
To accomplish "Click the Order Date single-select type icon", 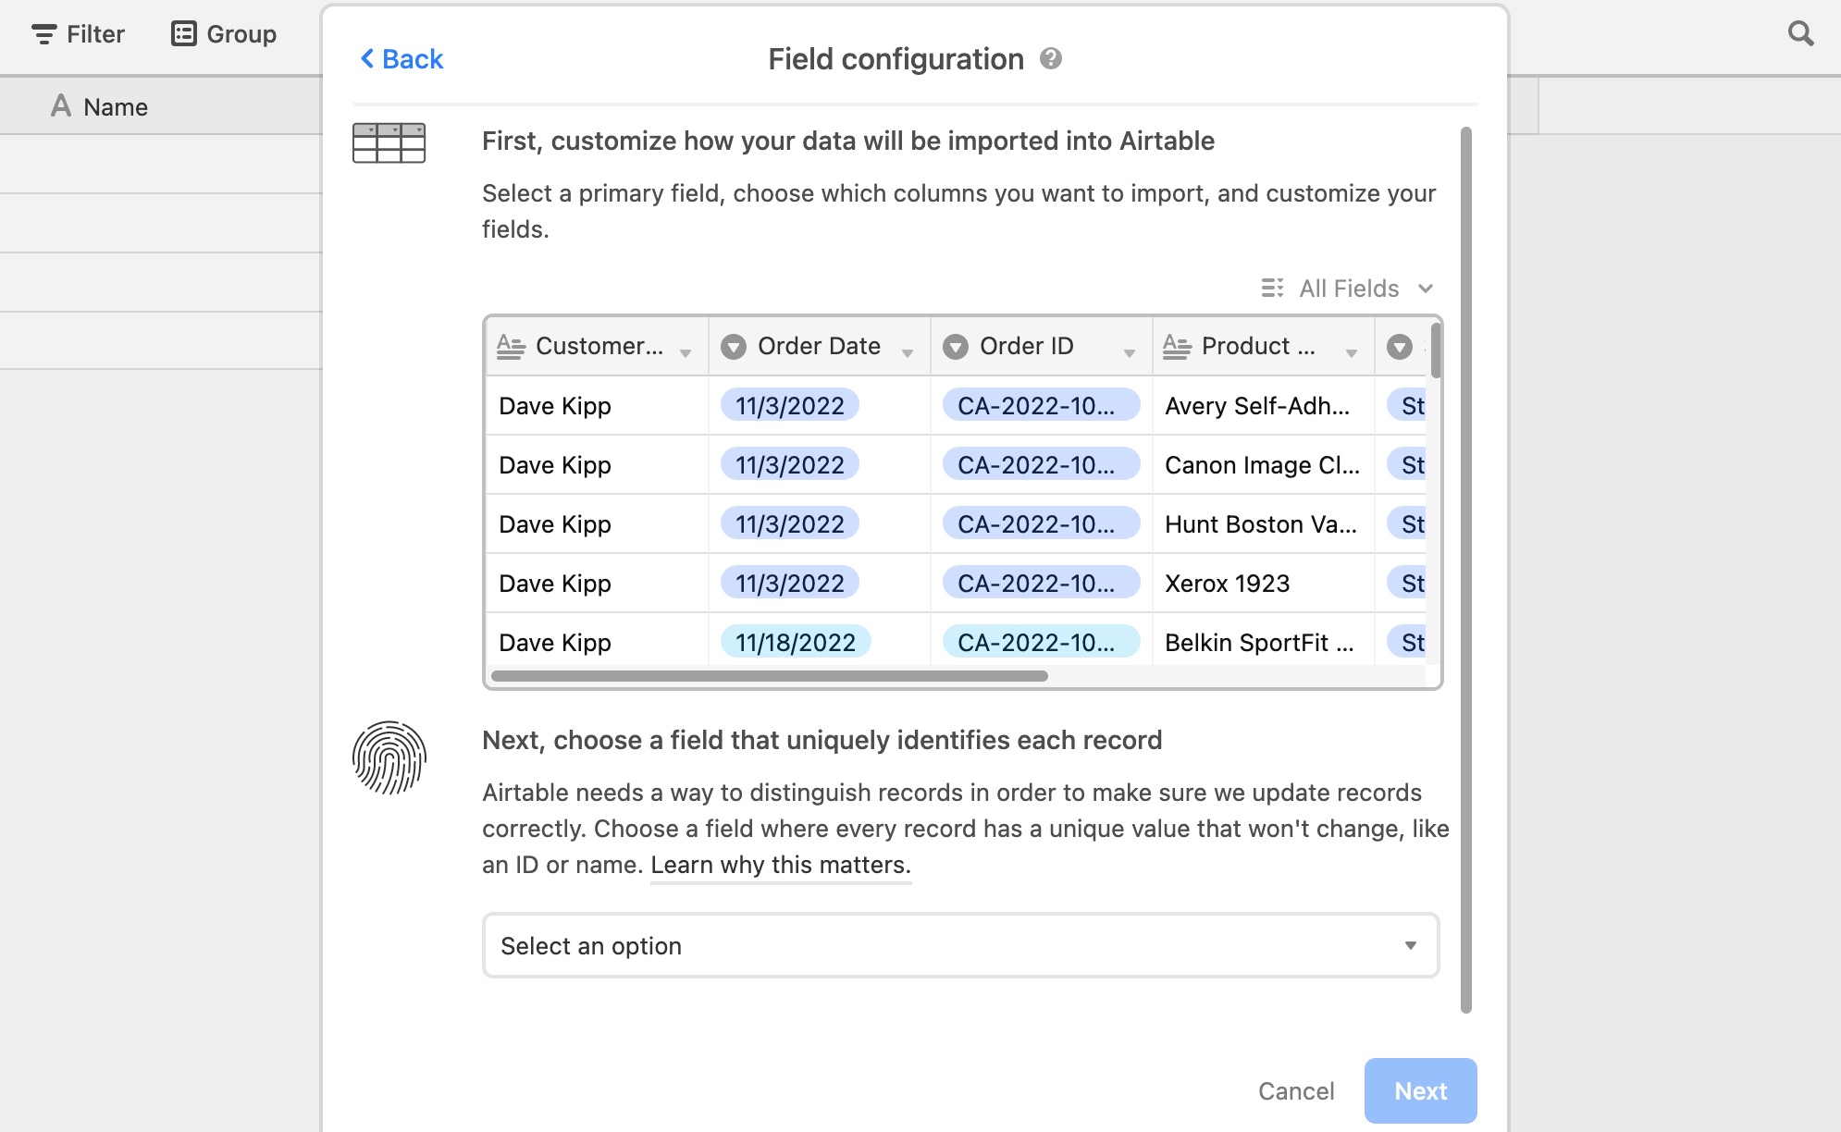I will 734,347.
